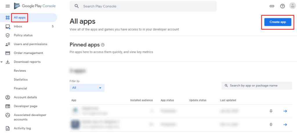The height and width of the screenshot is (133, 297).
Task: Expand the Filter by All dropdown
Action: click(x=87, y=88)
